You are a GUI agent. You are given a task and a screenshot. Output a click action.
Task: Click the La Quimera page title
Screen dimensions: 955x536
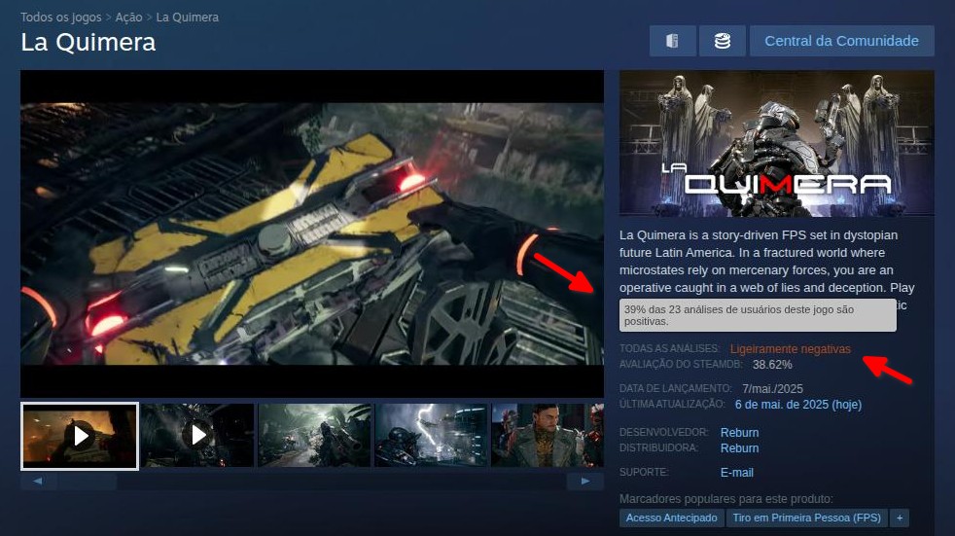88,43
